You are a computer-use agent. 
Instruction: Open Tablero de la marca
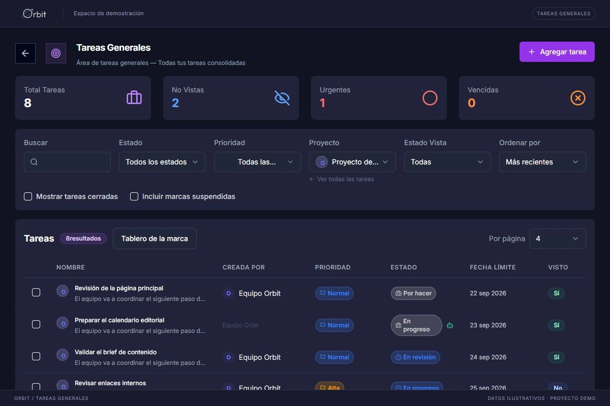pyautogui.click(x=155, y=239)
